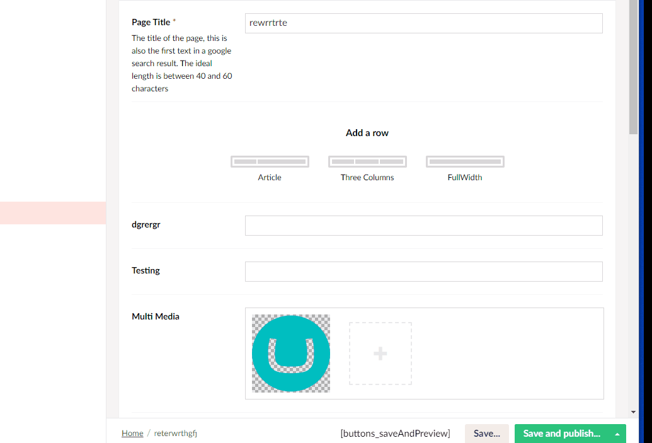Click the Save... button

pyautogui.click(x=486, y=434)
